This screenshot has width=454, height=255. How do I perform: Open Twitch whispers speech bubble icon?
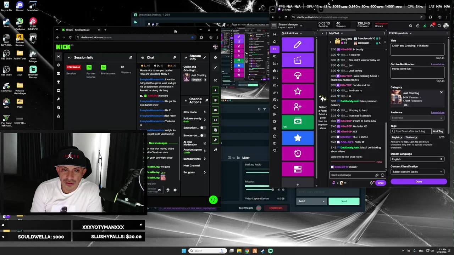tap(439, 26)
